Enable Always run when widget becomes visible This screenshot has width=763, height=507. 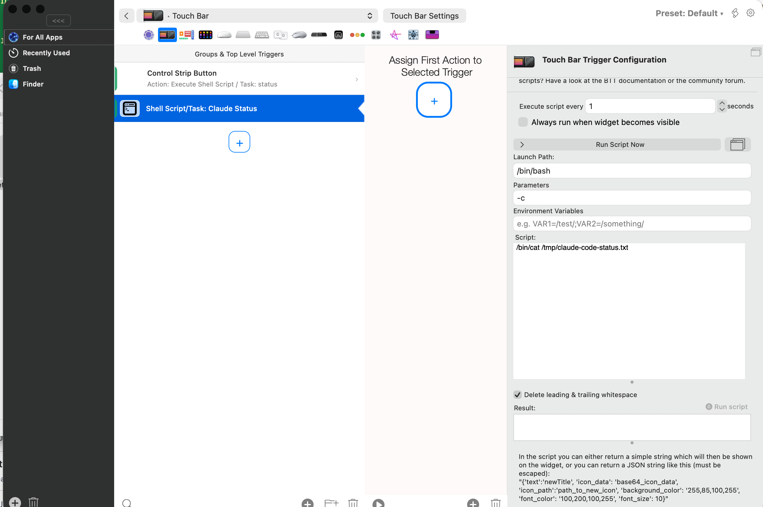click(x=522, y=122)
